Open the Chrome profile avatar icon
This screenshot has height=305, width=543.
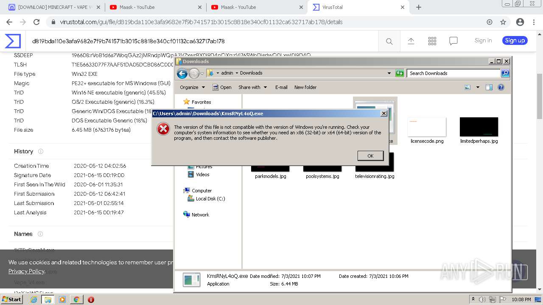[520, 22]
